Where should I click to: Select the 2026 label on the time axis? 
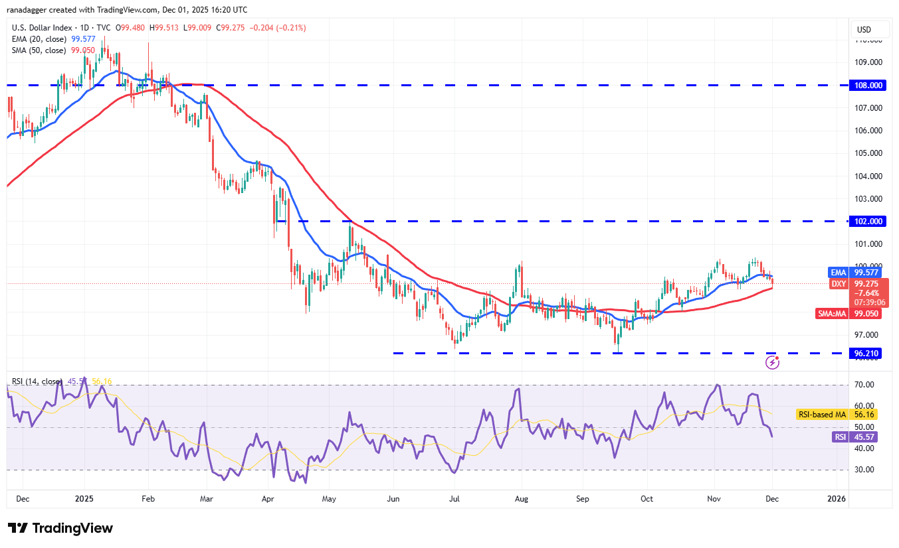pos(837,498)
